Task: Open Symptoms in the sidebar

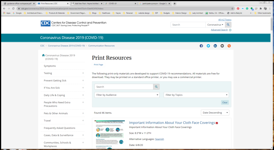Action: pyautogui.click(x=50, y=66)
